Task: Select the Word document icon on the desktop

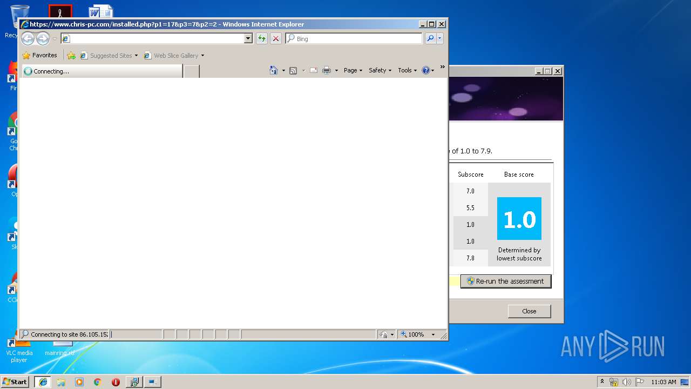Action: (101, 11)
